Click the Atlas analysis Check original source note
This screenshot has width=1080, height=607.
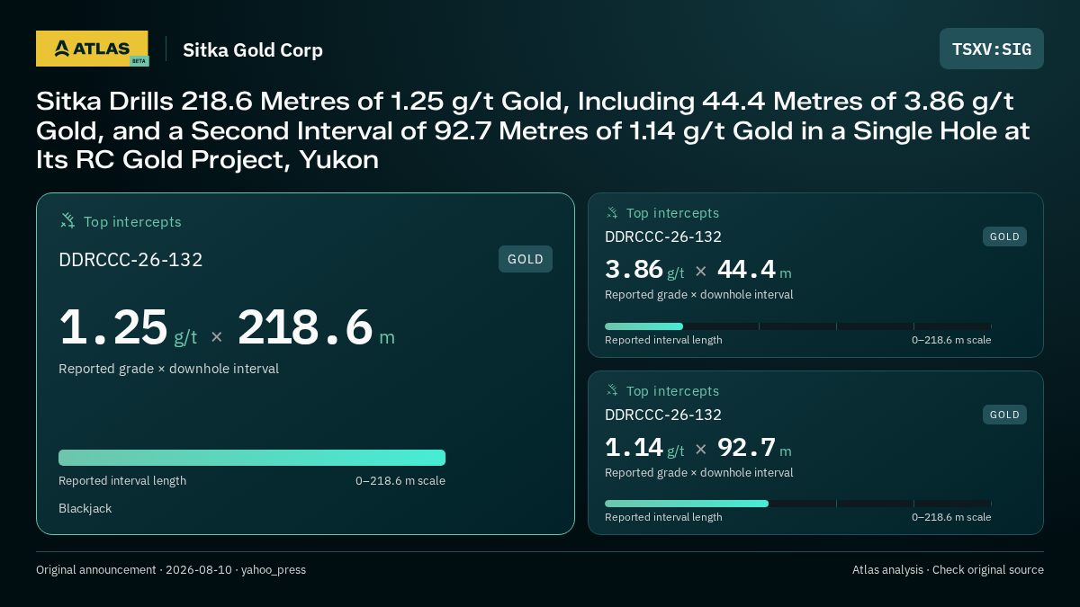[x=948, y=569]
